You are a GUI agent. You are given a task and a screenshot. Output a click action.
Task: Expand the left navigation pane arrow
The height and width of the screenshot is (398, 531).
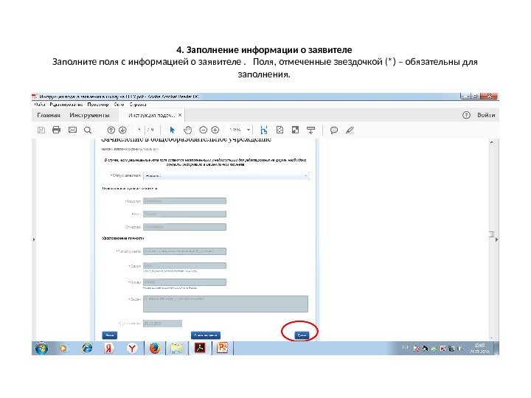point(34,240)
